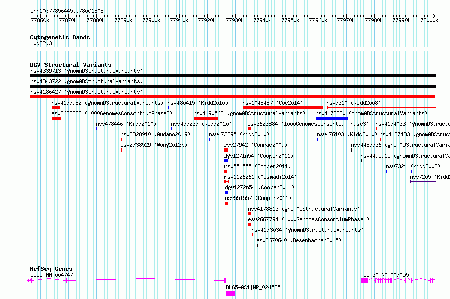Open the nsv551557 (Cooper2011) label
The image size is (450, 299).
[x=258, y=198]
